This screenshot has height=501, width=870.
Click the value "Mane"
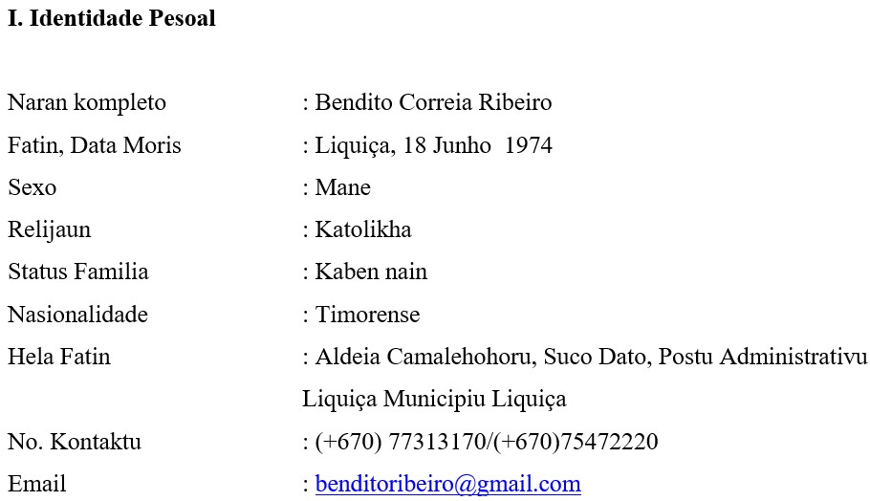(342, 188)
